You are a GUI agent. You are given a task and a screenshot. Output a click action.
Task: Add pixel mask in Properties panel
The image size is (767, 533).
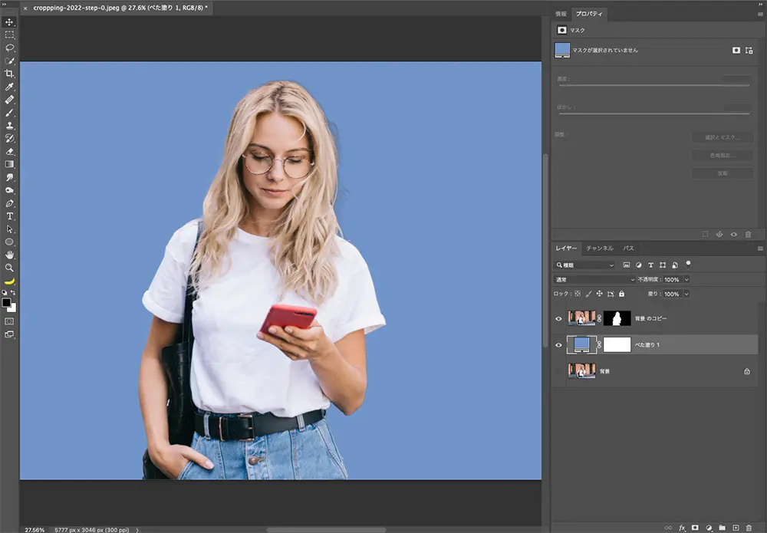coord(736,51)
